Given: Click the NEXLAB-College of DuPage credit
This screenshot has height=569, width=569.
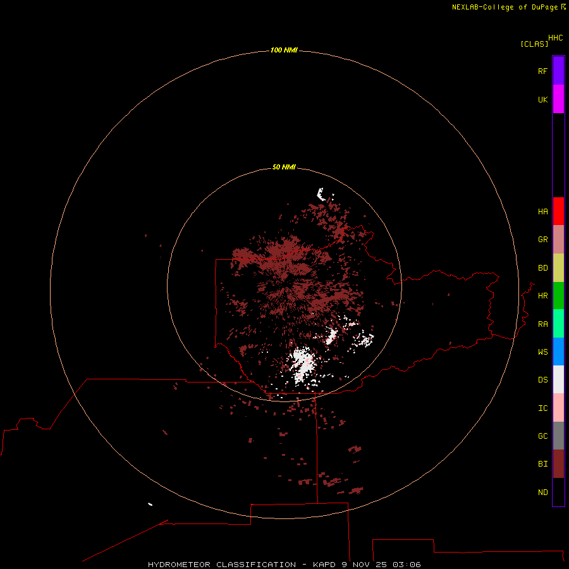Looking at the screenshot, I should coord(508,7).
